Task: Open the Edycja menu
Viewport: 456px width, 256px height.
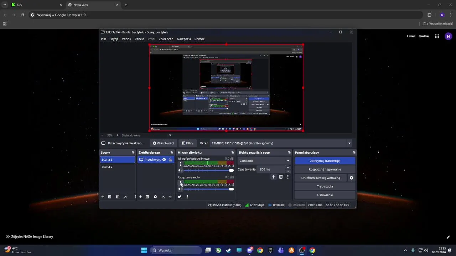Action: [114, 39]
